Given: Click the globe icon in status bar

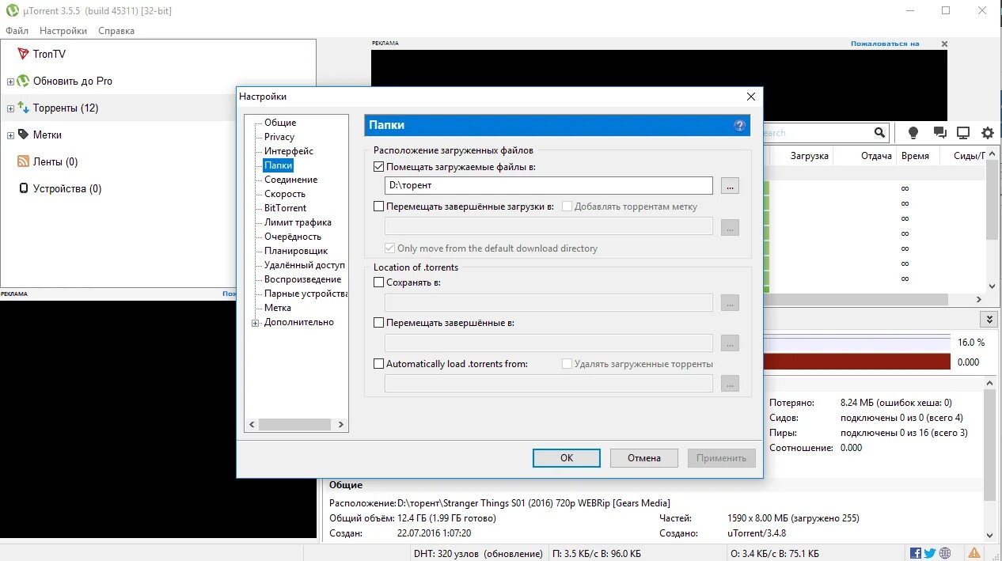Looking at the screenshot, I should (945, 553).
